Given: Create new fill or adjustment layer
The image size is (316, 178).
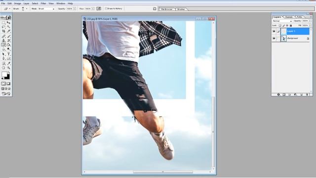Looking at the screenshot, I should [x=295, y=94].
